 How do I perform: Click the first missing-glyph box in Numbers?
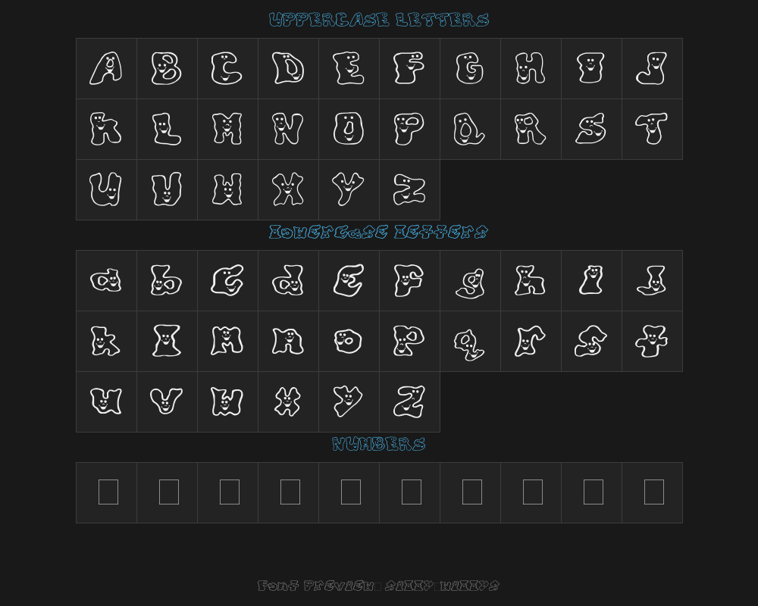click(x=108, y=492)
